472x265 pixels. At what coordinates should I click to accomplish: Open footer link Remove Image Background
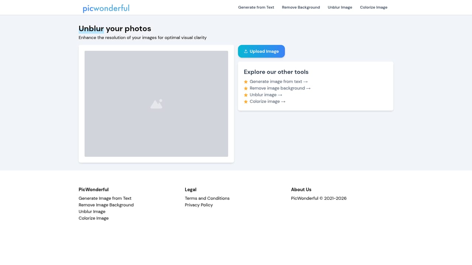[106, 205]
